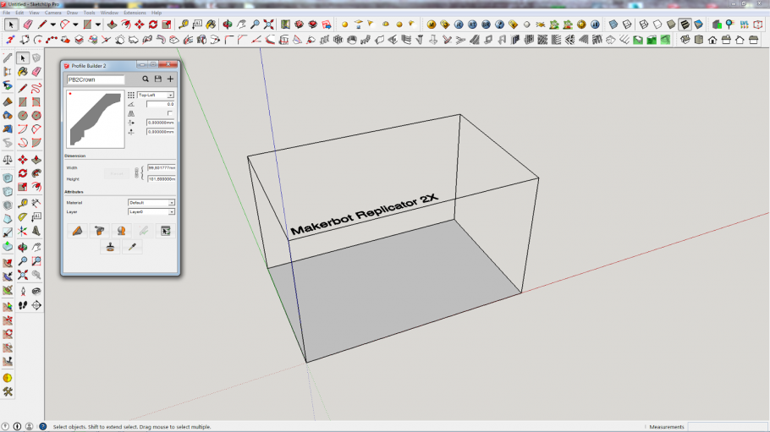Click the Measurements value box

click(728, 427)
